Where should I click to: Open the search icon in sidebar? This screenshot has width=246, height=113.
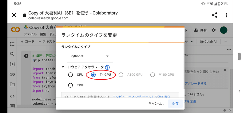click(x=12, y=54)
